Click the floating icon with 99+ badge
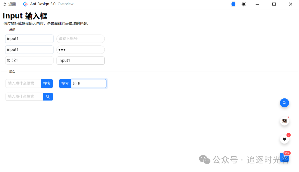This screenshot has height=172, width=299. tap(284, 157)
